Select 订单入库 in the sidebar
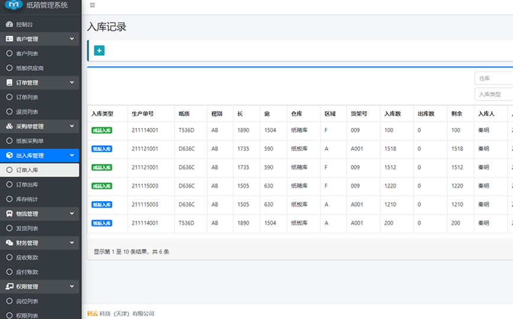 (40, 170)
